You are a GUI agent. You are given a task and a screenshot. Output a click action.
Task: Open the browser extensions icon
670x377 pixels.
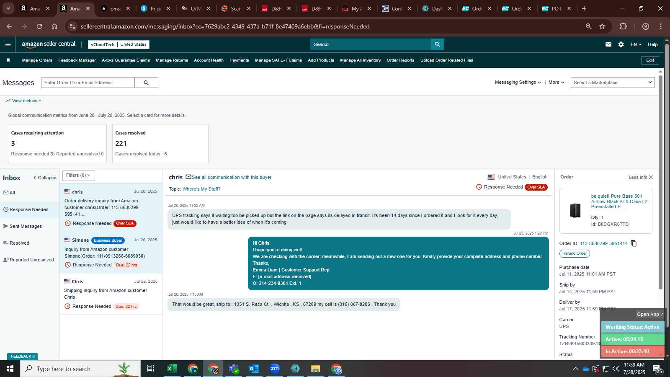624,26
